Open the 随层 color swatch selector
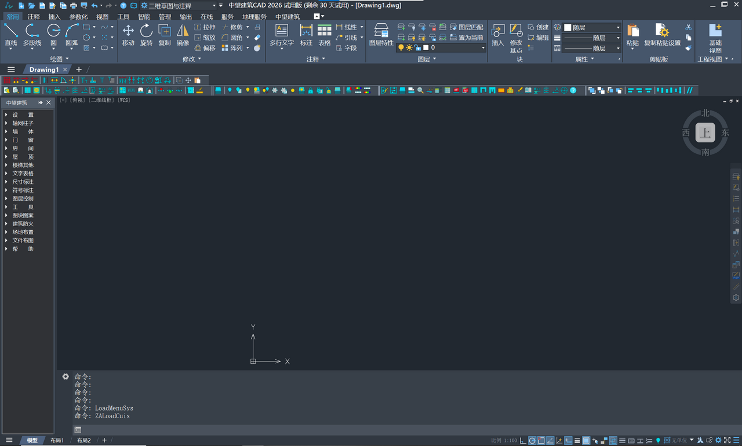Viewport: 742px width, 446px height. coord(592,27)
